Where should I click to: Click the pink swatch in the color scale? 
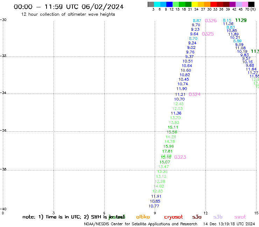pyautogui.click(x=245, y=4)
